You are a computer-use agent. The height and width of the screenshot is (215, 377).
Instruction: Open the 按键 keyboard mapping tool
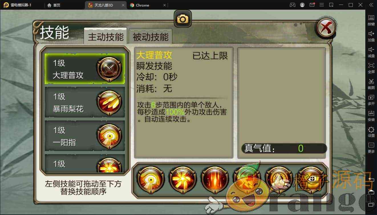click(x=371, y=20)
